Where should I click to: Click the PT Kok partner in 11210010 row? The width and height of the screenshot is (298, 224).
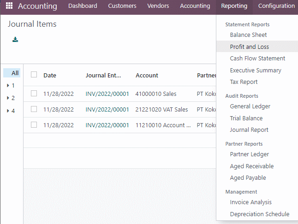click(206, 125)
